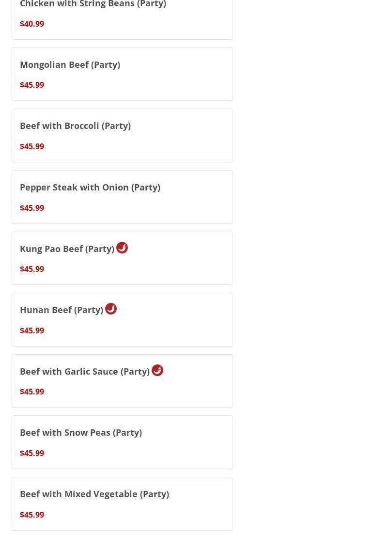Click the Beef with Mixed Vegetable price
373x536 pixels.
coord(32,515)
